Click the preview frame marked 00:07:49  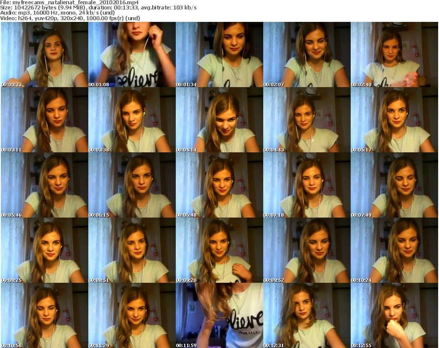394,185
